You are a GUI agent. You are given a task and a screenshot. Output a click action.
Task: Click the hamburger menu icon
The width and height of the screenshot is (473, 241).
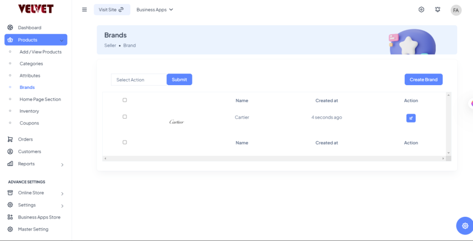(84, 9)
